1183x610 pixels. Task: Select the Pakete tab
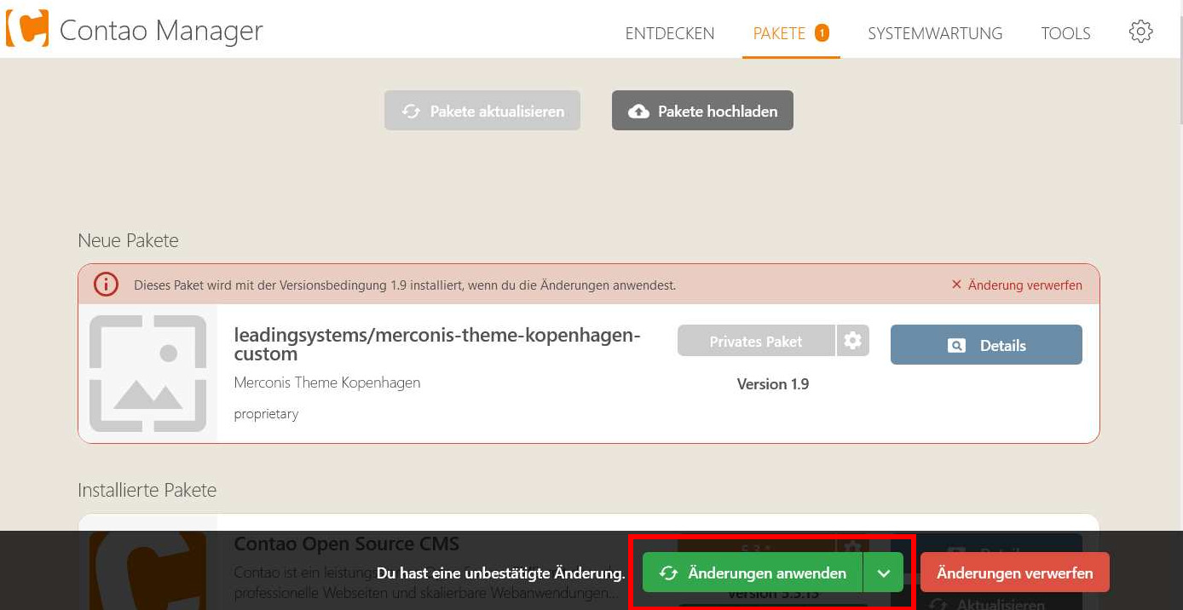(x=779, y=33)
